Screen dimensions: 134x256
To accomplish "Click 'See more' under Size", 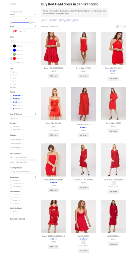I will (x=13, y=87).
